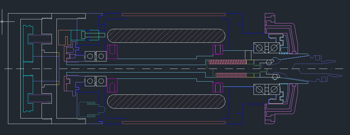Select the leftmost bearing ball above the centerline

[90, 56]
